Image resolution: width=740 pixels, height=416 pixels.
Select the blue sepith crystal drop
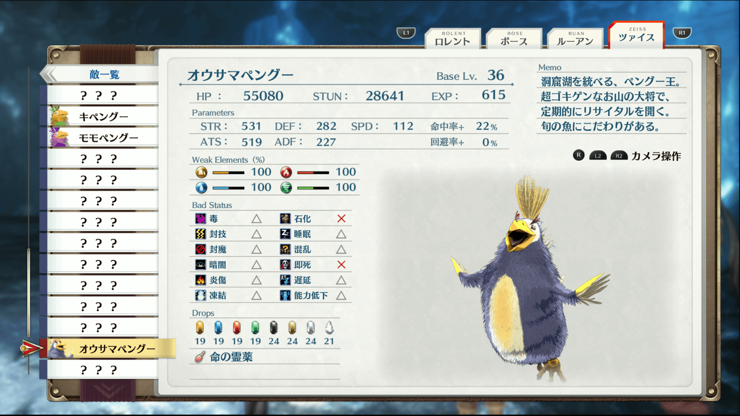tap(218, 328)
